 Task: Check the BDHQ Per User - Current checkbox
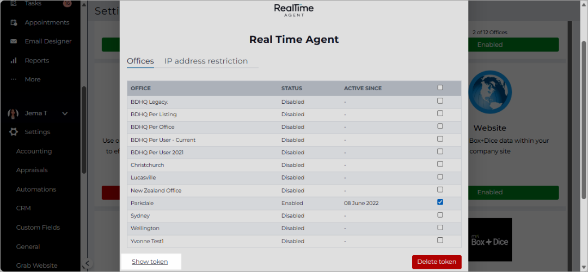click(x=440, y=139)
